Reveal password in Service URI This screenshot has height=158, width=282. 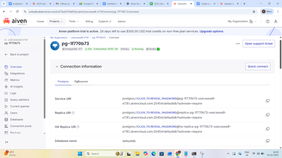(x=157, y=99)
